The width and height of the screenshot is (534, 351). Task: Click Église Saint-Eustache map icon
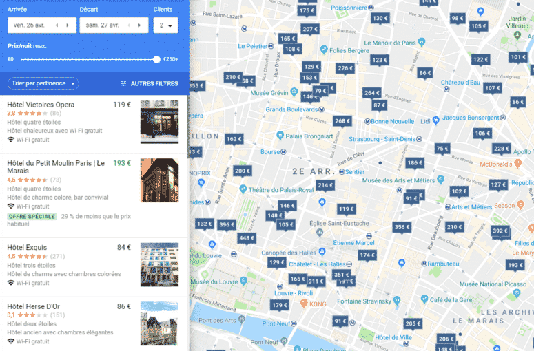pyautogui.click(x=320, y=233)
